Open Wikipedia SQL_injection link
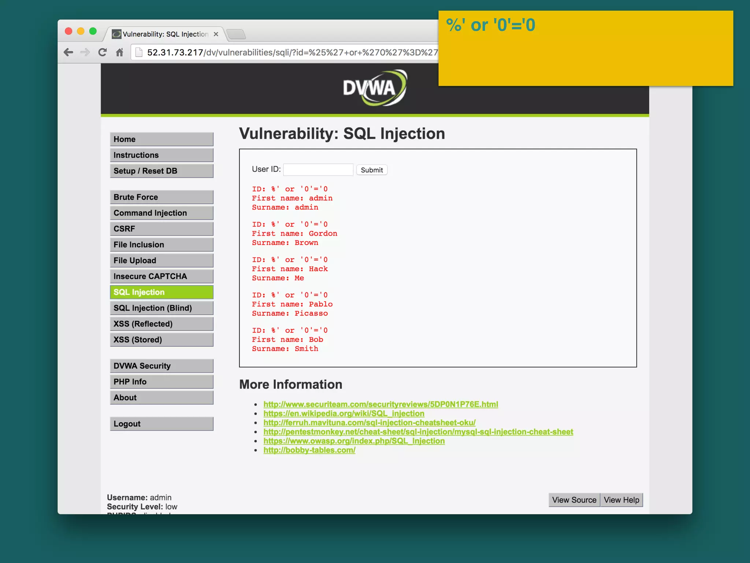This screenshot has width=750, height=563. (x=344, y=413)
